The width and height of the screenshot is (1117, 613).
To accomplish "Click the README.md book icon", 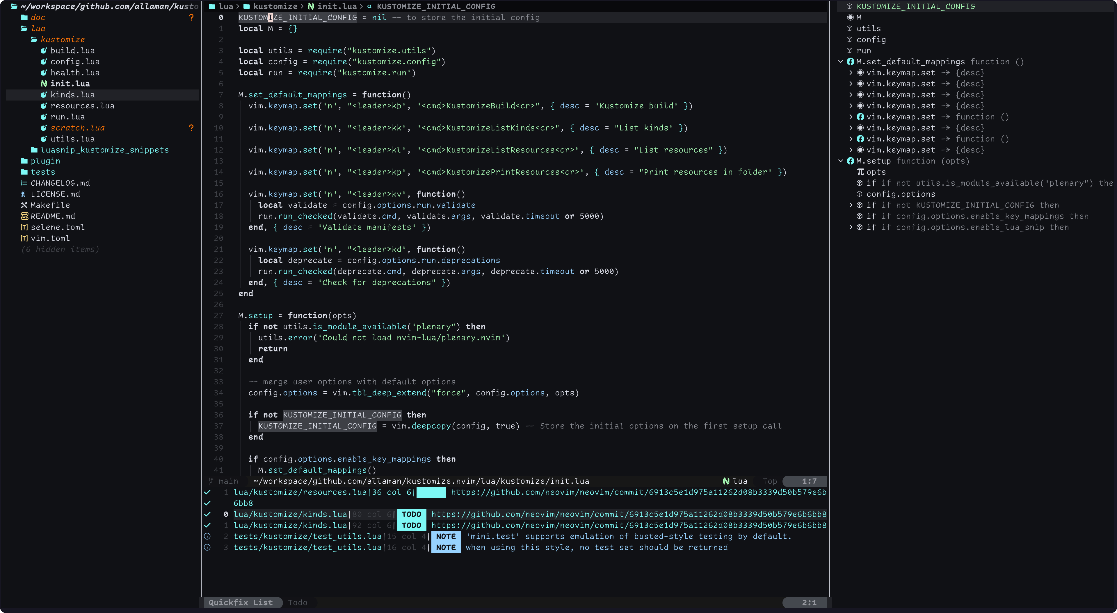I will 24,216.
